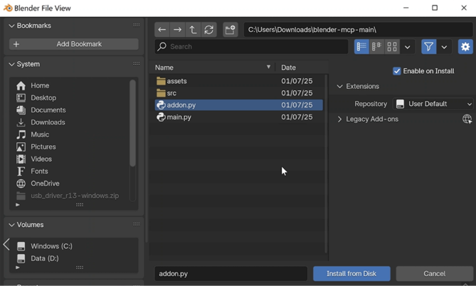This screenshot has height=286, width=476.
Task: Select the Downloads system folder
Action: coord(48,122)
